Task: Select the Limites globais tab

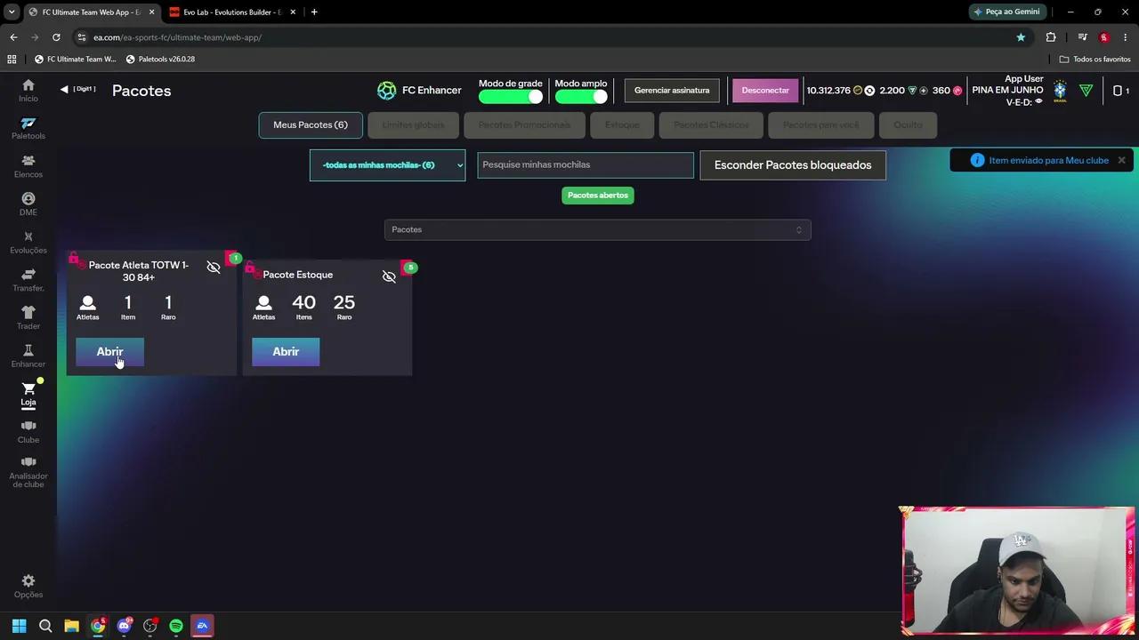Action: tap(413, 124)
